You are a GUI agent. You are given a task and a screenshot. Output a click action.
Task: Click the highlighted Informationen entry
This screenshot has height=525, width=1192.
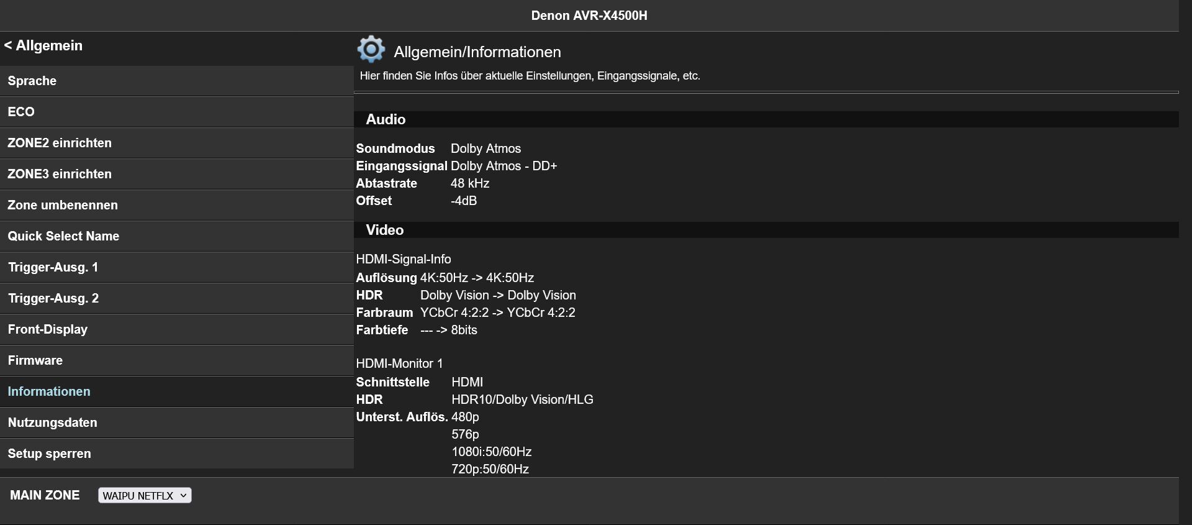49,391
